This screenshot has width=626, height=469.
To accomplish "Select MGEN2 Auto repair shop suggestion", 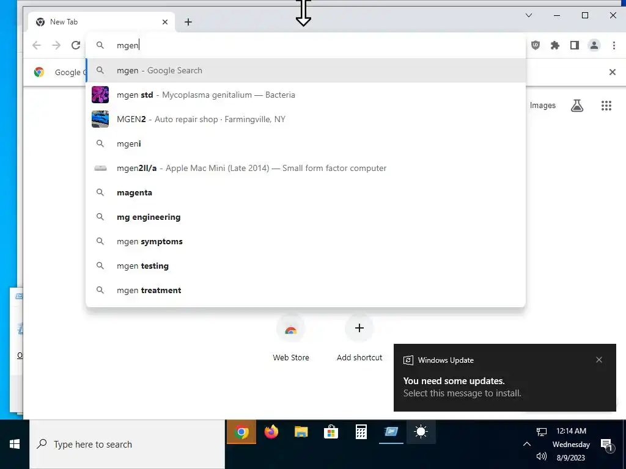I will click(306, 119).
